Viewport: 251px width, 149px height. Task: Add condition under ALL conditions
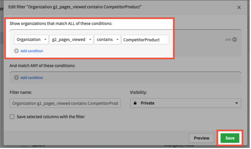(x=32, y=51)
